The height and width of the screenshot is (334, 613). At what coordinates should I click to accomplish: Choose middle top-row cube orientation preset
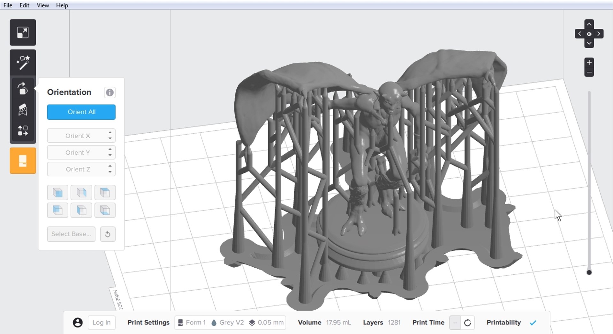tap(81, 192)
